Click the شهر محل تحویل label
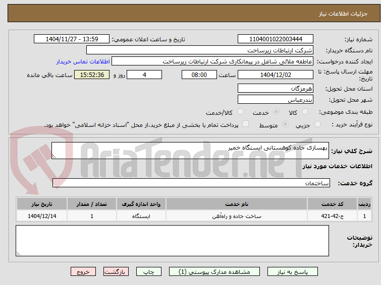The width and height of the screenshot is (381, 285). click(x=351, y=100)
